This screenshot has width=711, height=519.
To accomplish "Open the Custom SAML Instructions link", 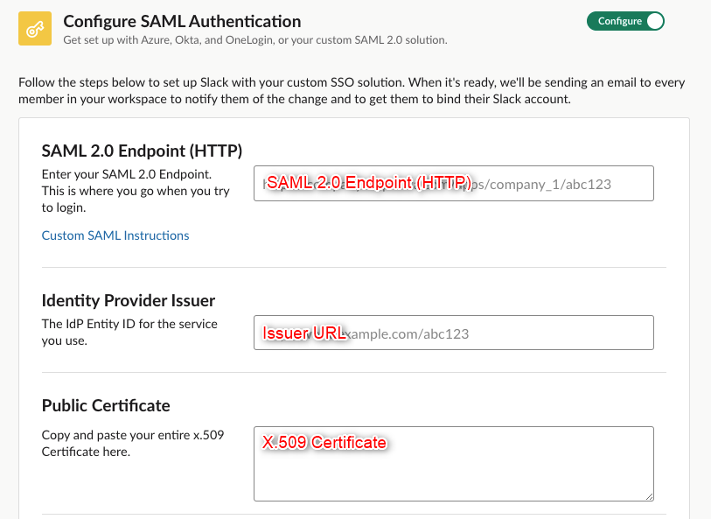I will (115, 235).
